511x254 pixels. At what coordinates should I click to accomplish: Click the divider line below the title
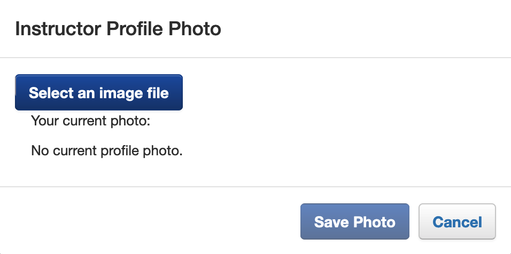click(255, 57)
